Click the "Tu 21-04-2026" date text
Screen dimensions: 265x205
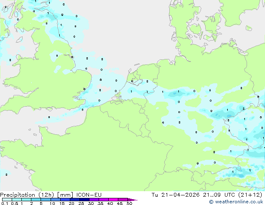(176, 195)
